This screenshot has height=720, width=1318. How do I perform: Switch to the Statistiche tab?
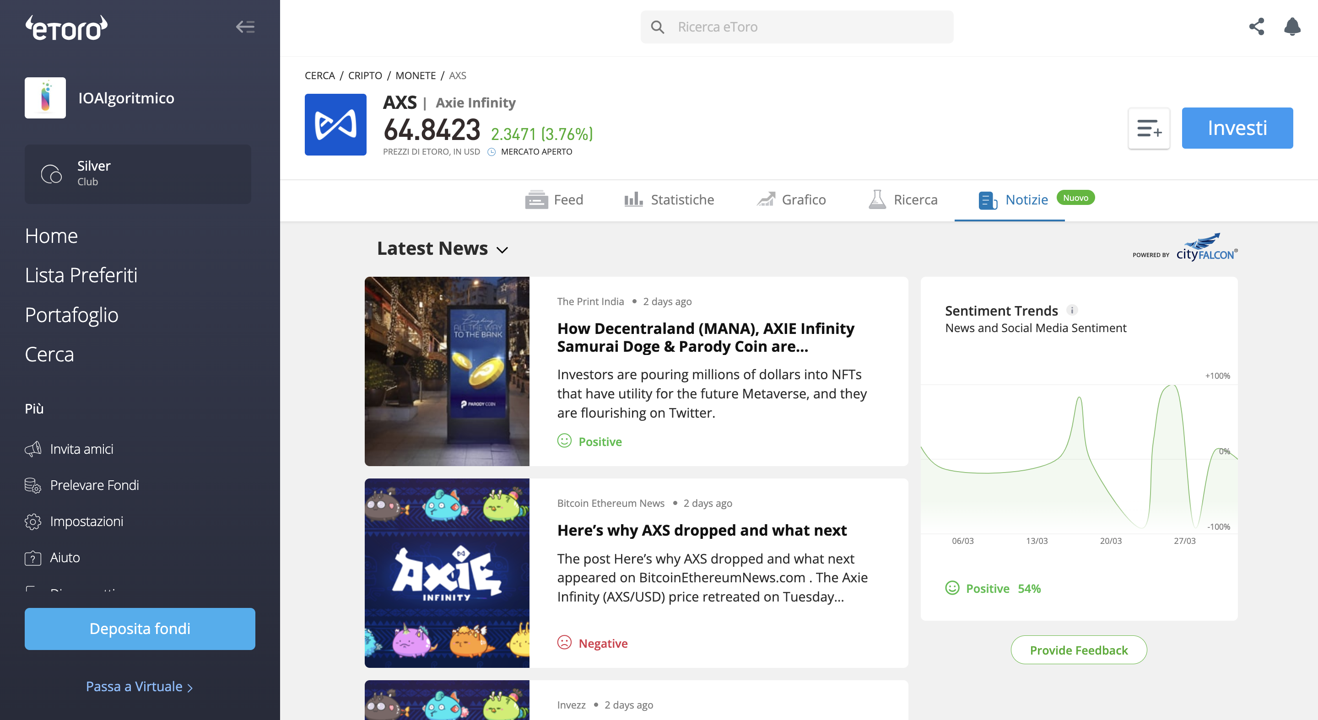[x=669, y=200]
